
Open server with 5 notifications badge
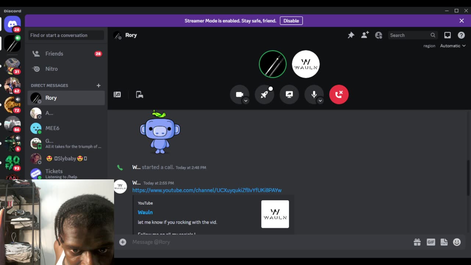(x=12, y=144)
